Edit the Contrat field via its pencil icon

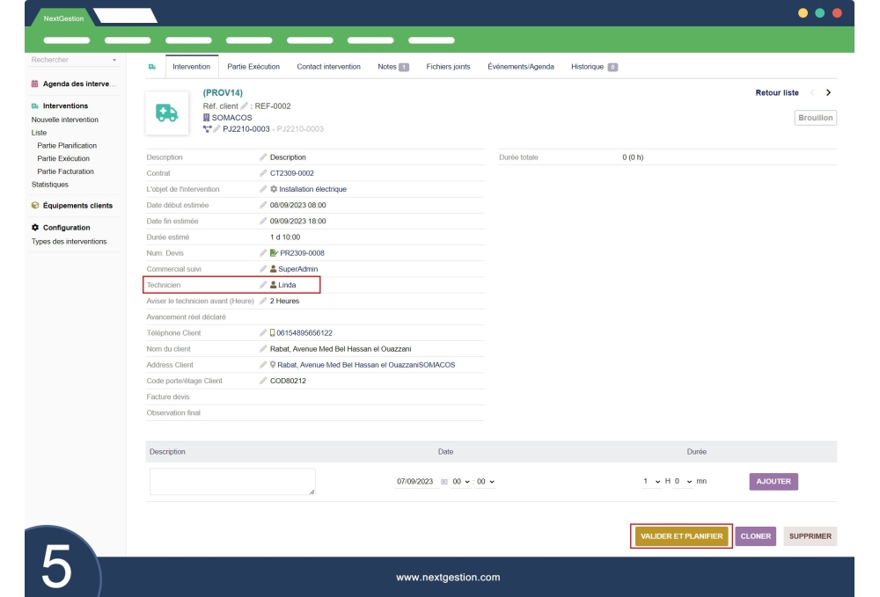pos(262,173)
